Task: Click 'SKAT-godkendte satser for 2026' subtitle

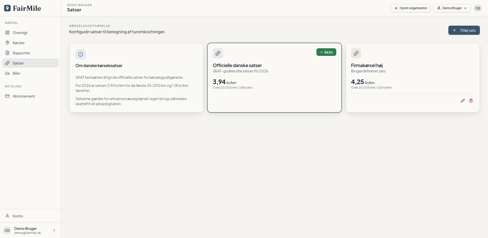Action: coord(240,71)
